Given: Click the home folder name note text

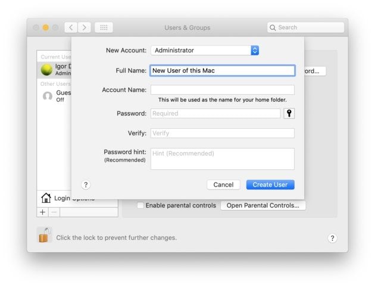Looking at the screenshot, I should [223, 100].
